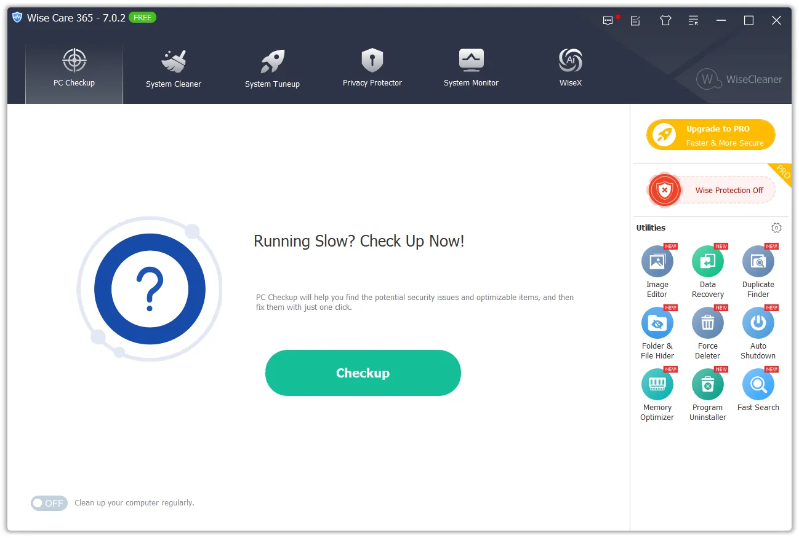Start the green Checkup button
The width and height of the screenshot is (799, 538).
(363, 373)
